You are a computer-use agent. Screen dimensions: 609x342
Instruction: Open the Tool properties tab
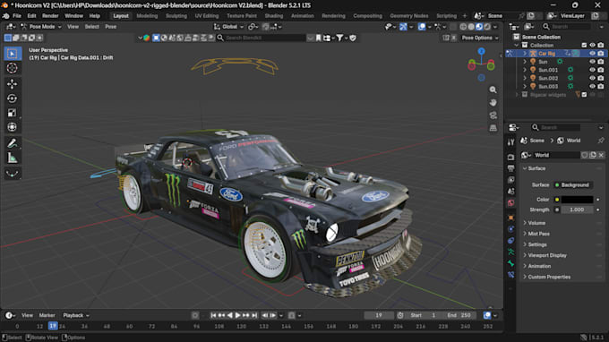[x=510, y=142]
